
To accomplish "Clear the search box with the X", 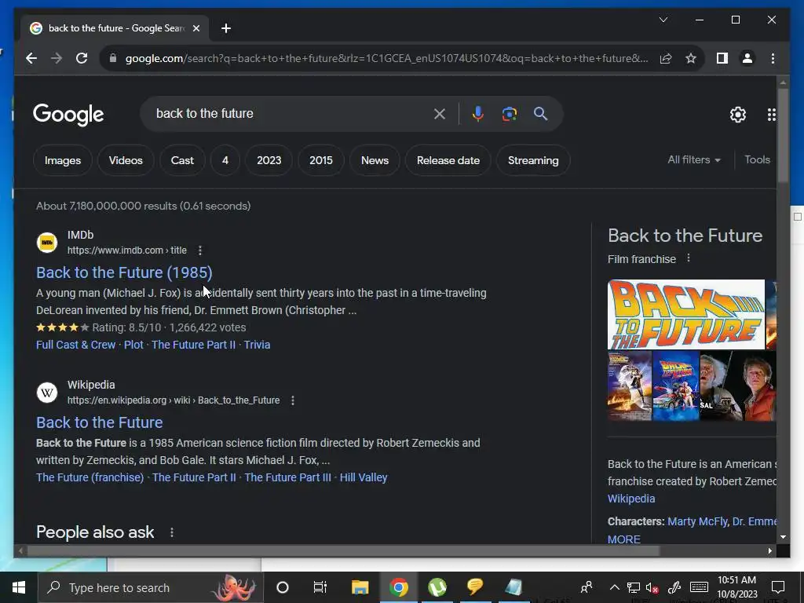I will [440, 114].
